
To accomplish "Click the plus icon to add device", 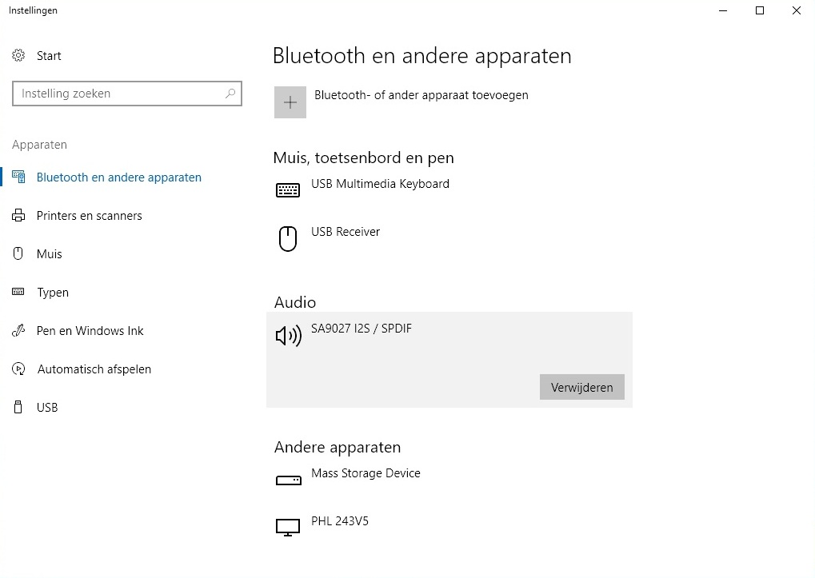I will point(290,102).
